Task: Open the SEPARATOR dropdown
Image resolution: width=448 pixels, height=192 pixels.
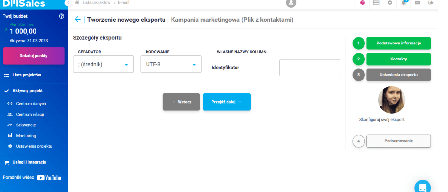Action: pos(103,64)
